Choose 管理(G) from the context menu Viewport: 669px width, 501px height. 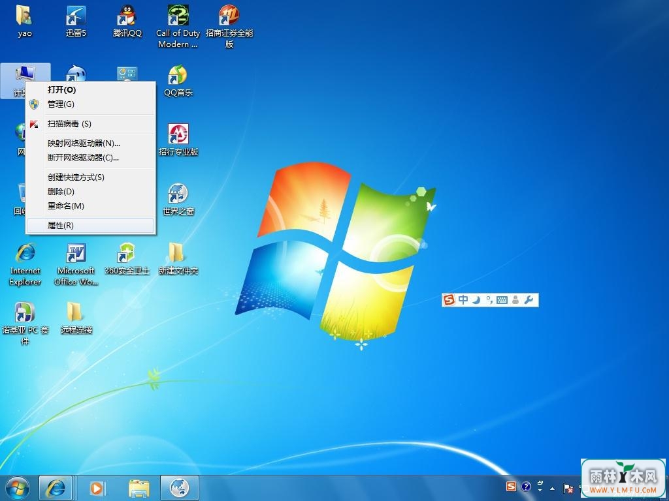pyautogui.click(x=91, y=104)
